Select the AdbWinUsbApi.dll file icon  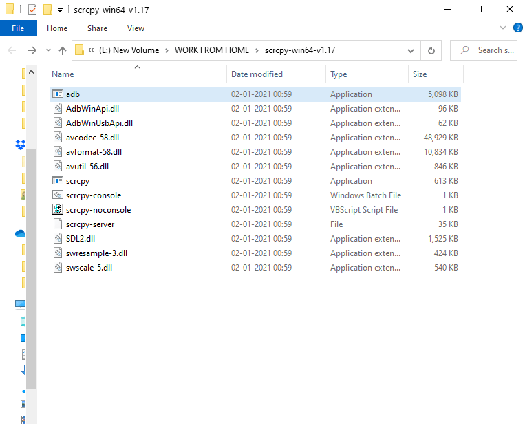pos(58,123)
